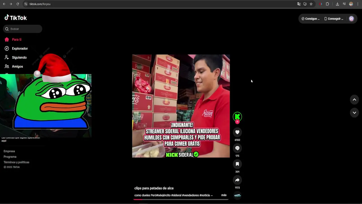Click the Siguiendo person icon
Viewport: 362px width, 204px height.
point(7,58)
